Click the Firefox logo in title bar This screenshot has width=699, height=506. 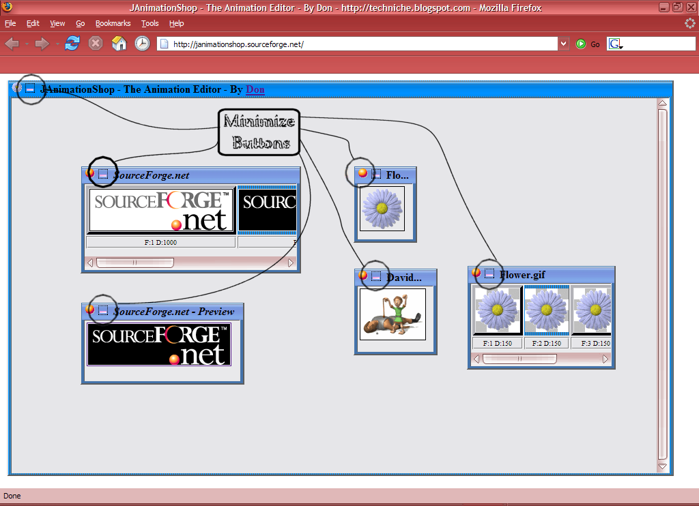[7, 7]
